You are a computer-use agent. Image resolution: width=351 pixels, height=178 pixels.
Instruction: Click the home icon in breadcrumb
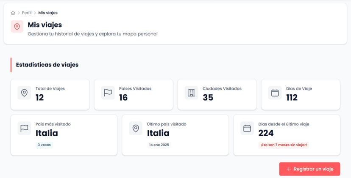pos(13,13)
